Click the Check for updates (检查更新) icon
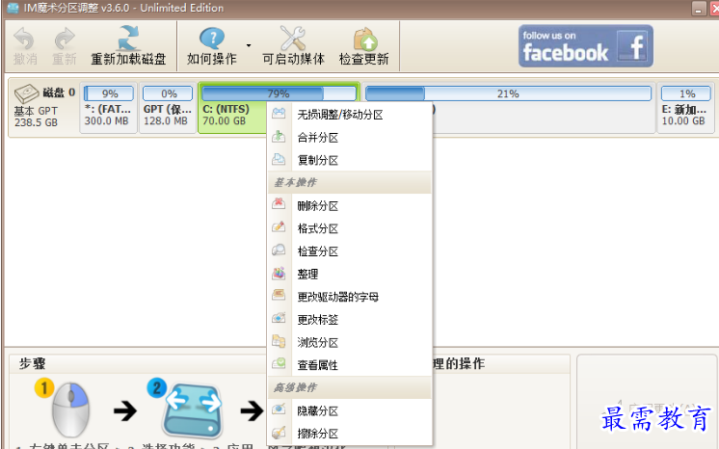This screenshot has height=449, width=719. click(x=364, y=39)
